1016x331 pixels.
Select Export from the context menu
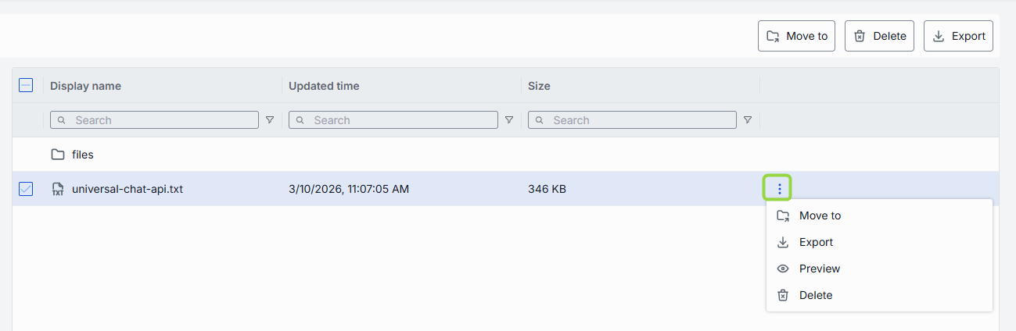click(x=816, y=242)
